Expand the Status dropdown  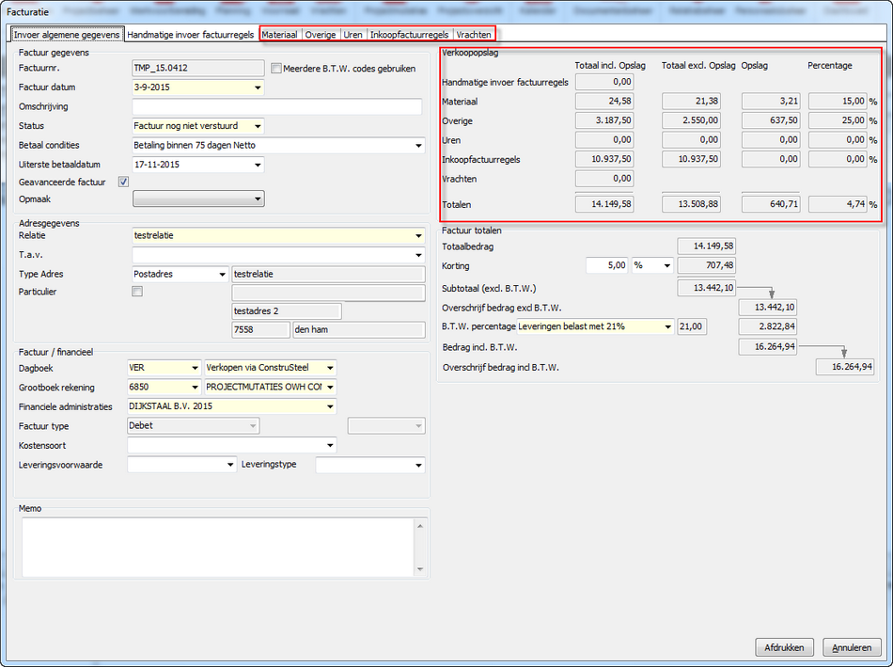click(258, 126)
